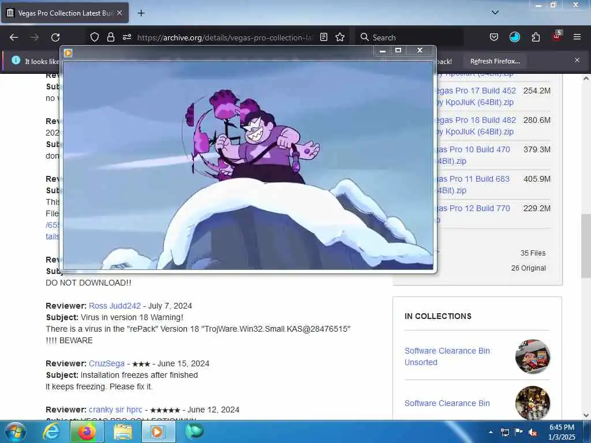The height and width of the screenshot is (443, 591).
Task: Select the Vegas Pro Collection tab
Action: pyautogui.click(x=65, y=13)
